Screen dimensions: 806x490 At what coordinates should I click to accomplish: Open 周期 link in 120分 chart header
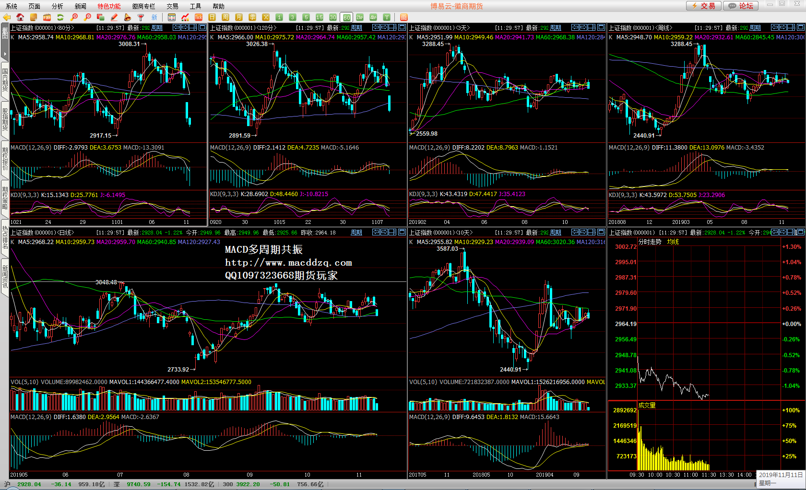click(357, 28)
